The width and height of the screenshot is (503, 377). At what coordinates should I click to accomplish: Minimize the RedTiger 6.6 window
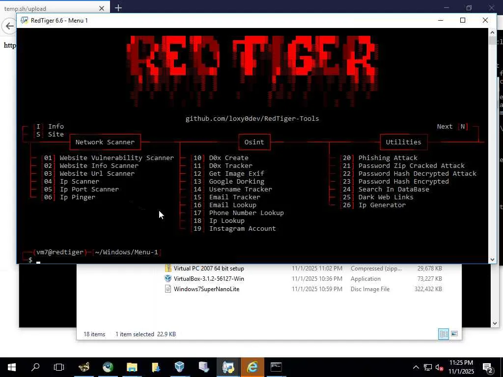click(x=441, y=20)
